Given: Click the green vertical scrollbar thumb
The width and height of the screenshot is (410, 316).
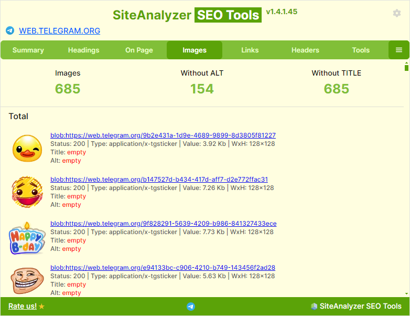Looking at the screenshot, I should (406, 68).
